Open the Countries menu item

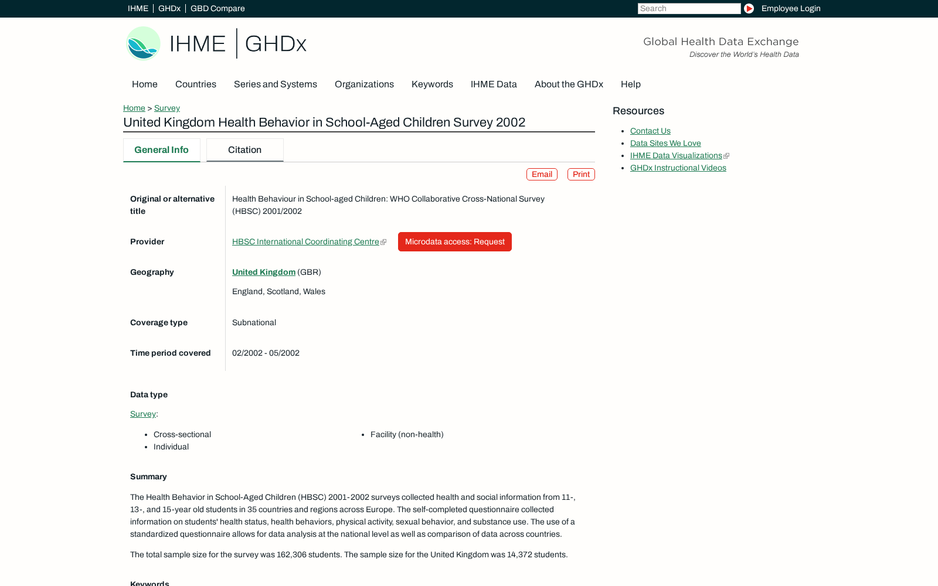click(x=196, y=84)
